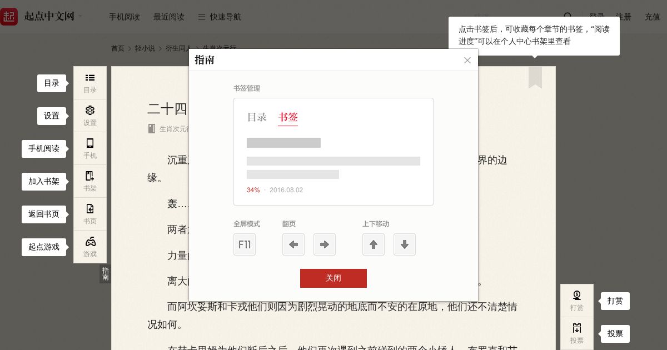Viewport: 667px width, 350px height.
Task: Open 最近阅读 in the top navigation
Action: point(169,17)
